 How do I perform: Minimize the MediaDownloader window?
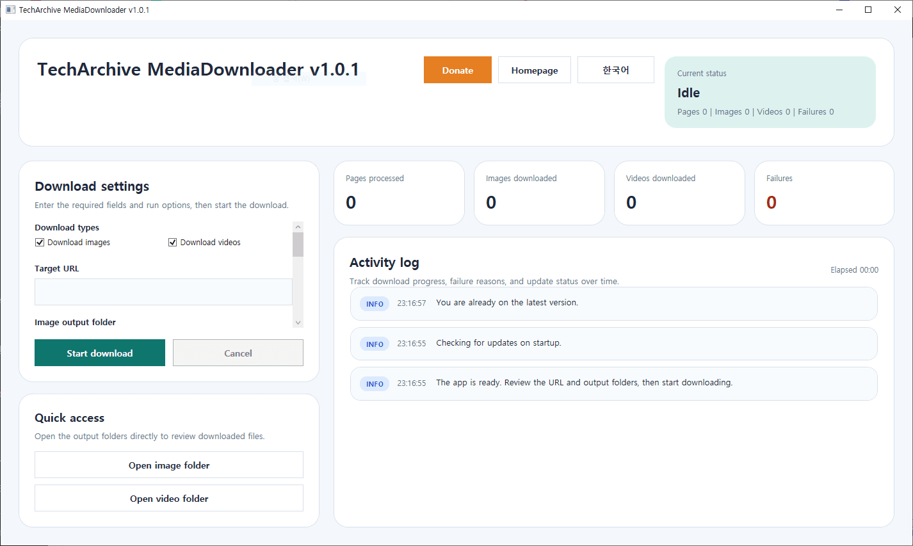[x=839, y=10]
